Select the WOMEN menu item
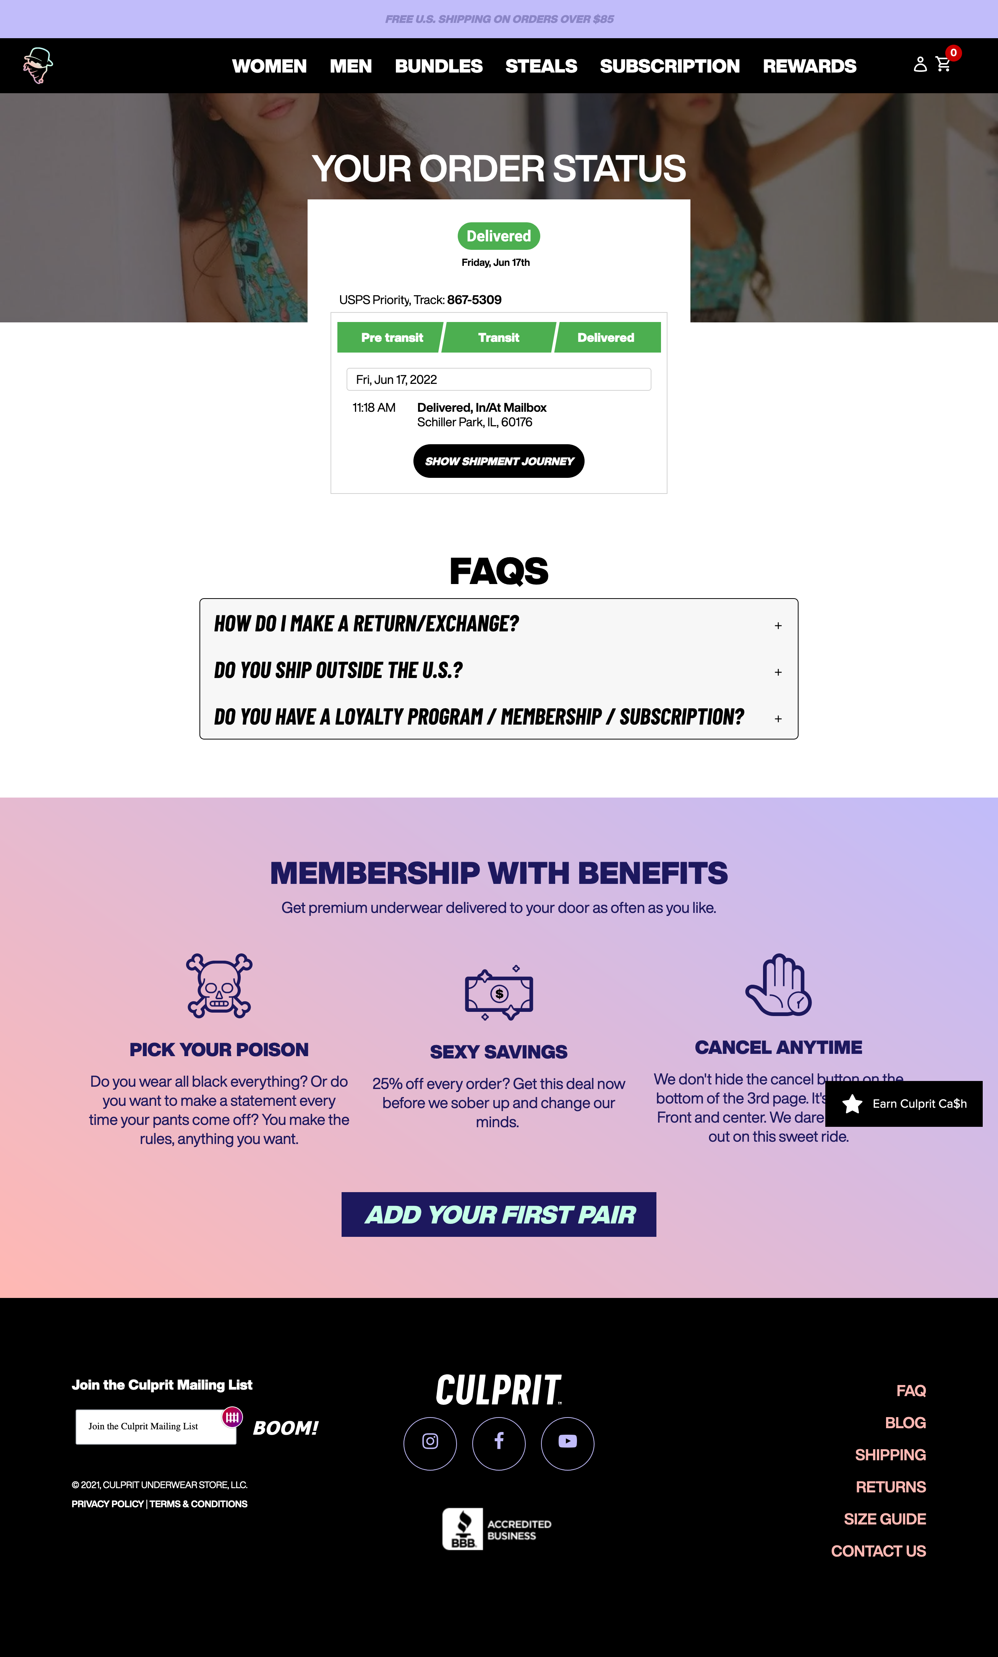 click(270, 65)
